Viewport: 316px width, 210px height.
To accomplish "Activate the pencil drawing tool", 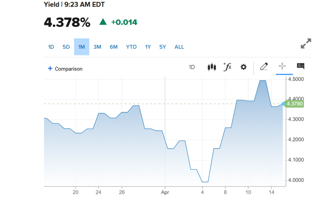I will 264,66.
